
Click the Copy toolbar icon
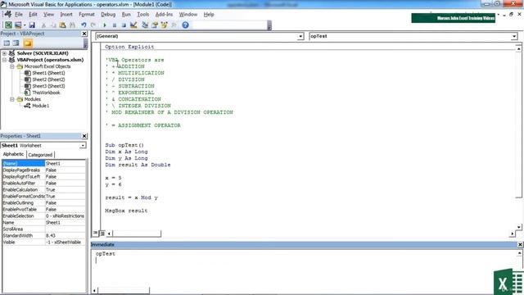click(x=52, y=25)
